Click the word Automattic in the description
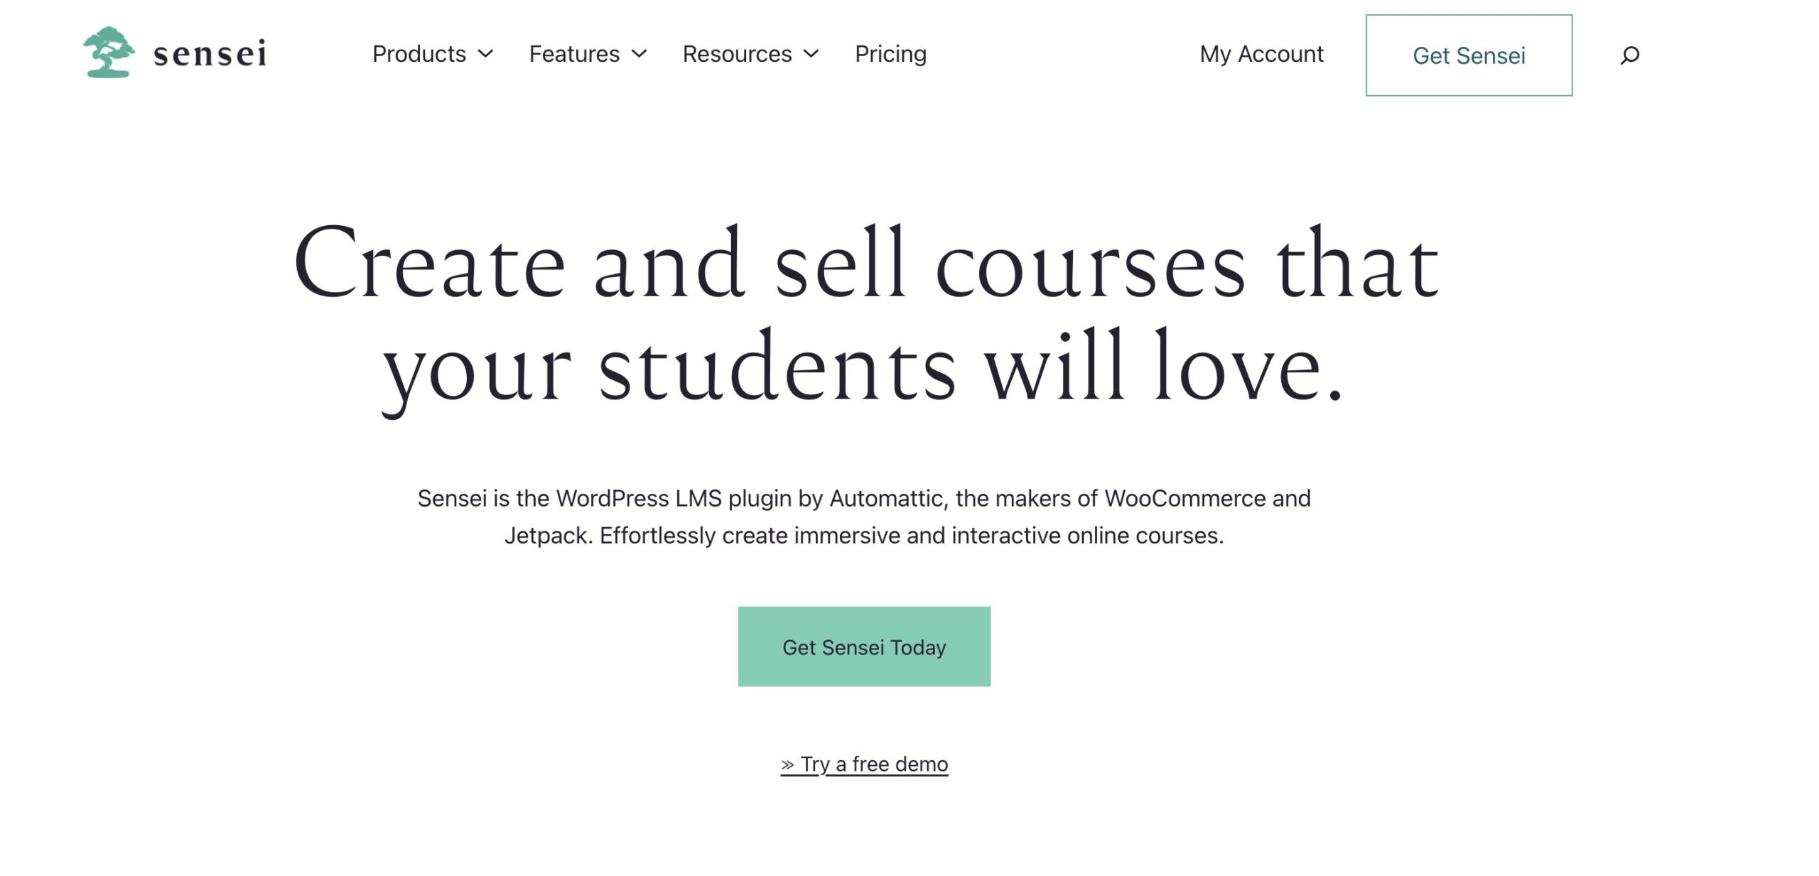1819x876 pixels. coord(887,499)
